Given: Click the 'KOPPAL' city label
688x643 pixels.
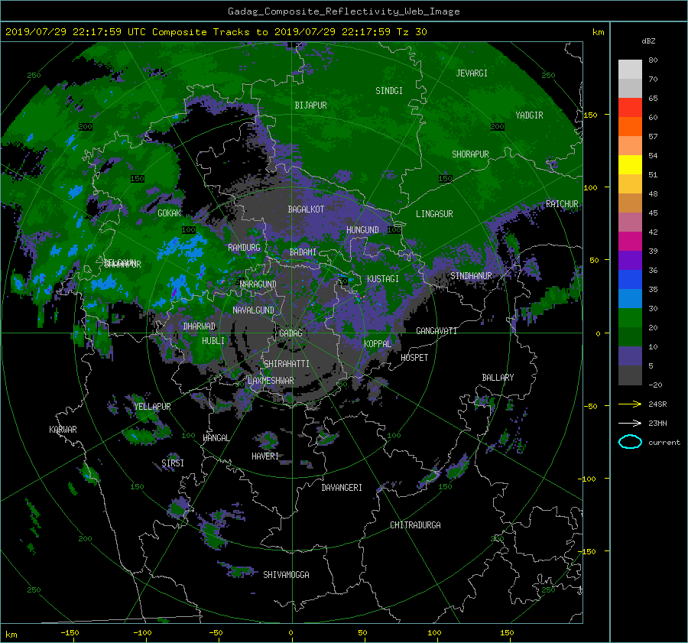Looking at the screenshot, I should coord(378,344).
